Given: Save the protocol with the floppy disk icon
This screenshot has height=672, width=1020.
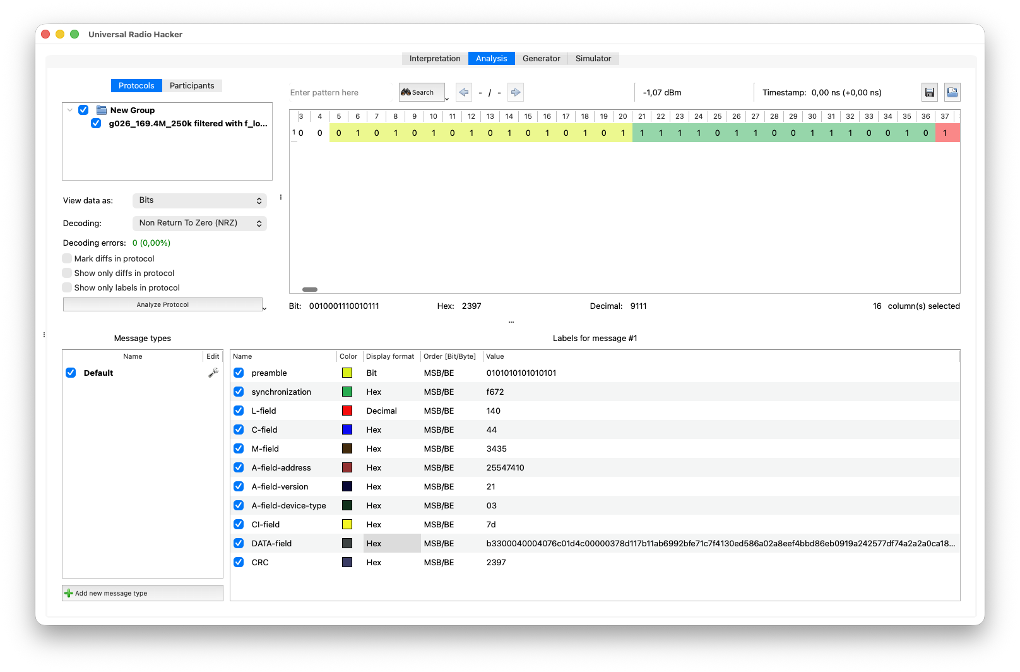Looking at the screenshot, I should tap(929, 92).
